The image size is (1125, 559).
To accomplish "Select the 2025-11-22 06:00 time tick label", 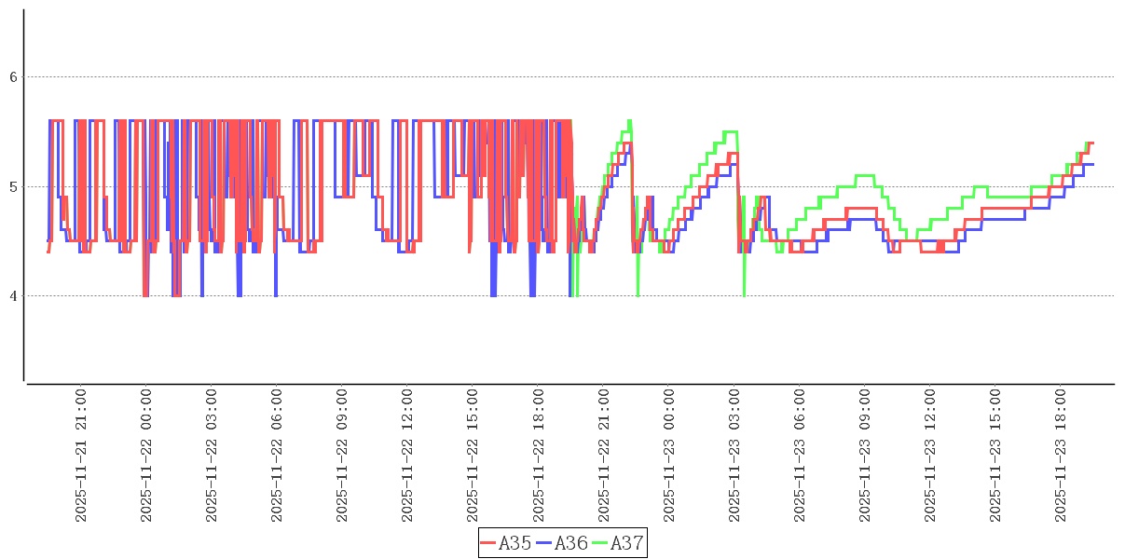I will point(277,456).
